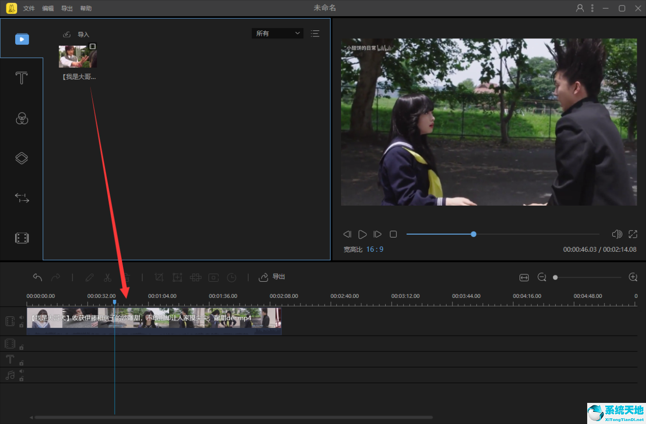Toggle lock on the text track
Screen dimensions: 646x424
(22, 363)
